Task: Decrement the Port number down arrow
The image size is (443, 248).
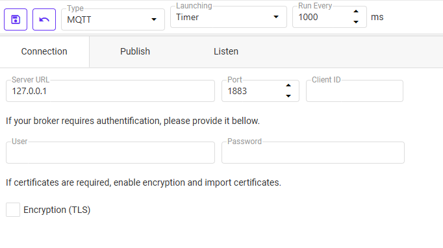Action: click(288, 96)
